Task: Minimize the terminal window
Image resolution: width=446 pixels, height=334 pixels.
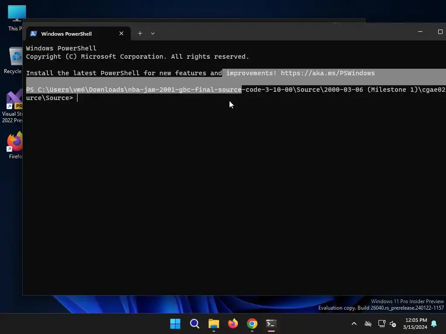Action: coord(420,32)
